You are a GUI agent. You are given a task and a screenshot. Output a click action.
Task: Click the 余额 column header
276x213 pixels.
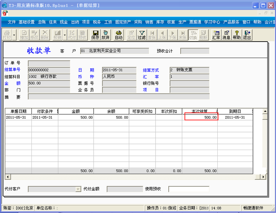(111, 111)
